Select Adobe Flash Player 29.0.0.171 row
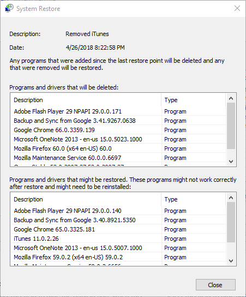Image resolution: width=246 pixels, height=297 pixels. coord(118,111)
